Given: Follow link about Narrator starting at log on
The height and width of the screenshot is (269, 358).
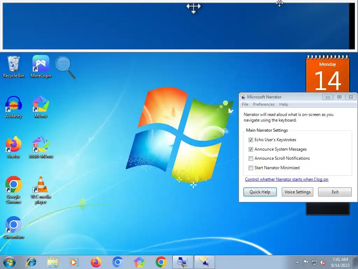Looking at the screenshot, I should (x=287, y=179).
